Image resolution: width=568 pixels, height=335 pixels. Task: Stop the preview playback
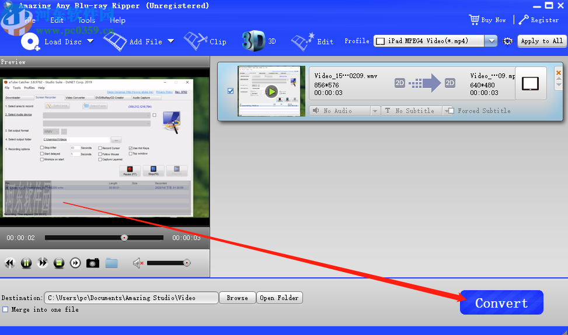pos(59,263)
